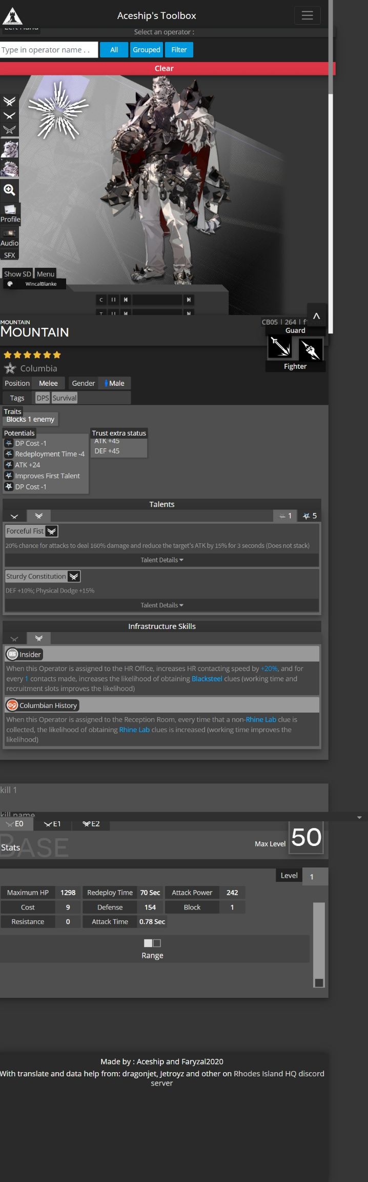The height and width of the screenshot is (1182, 368).
Task: Click the Range grid indicator
Action: point(153,943)
